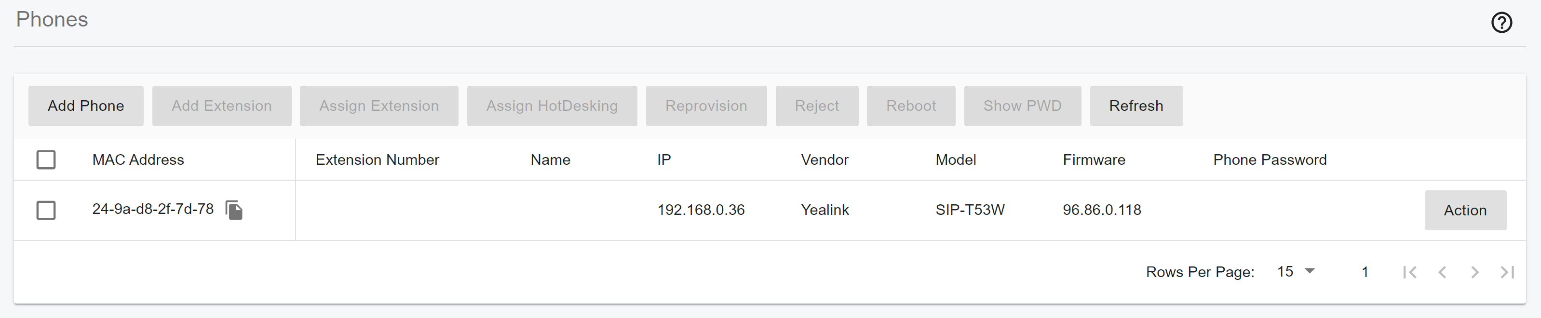Go to the next page
Screen dimensions: 1541x318
tap(1474, 273)
